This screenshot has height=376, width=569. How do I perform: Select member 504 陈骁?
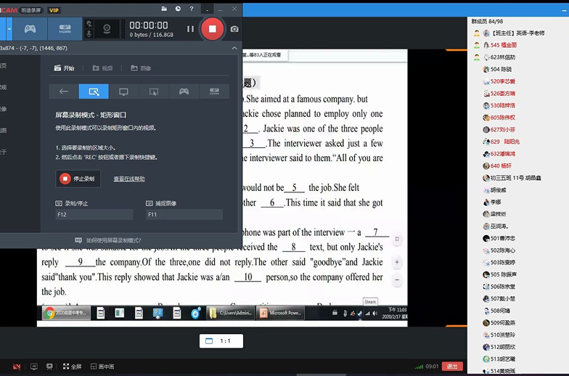point(497,69)
